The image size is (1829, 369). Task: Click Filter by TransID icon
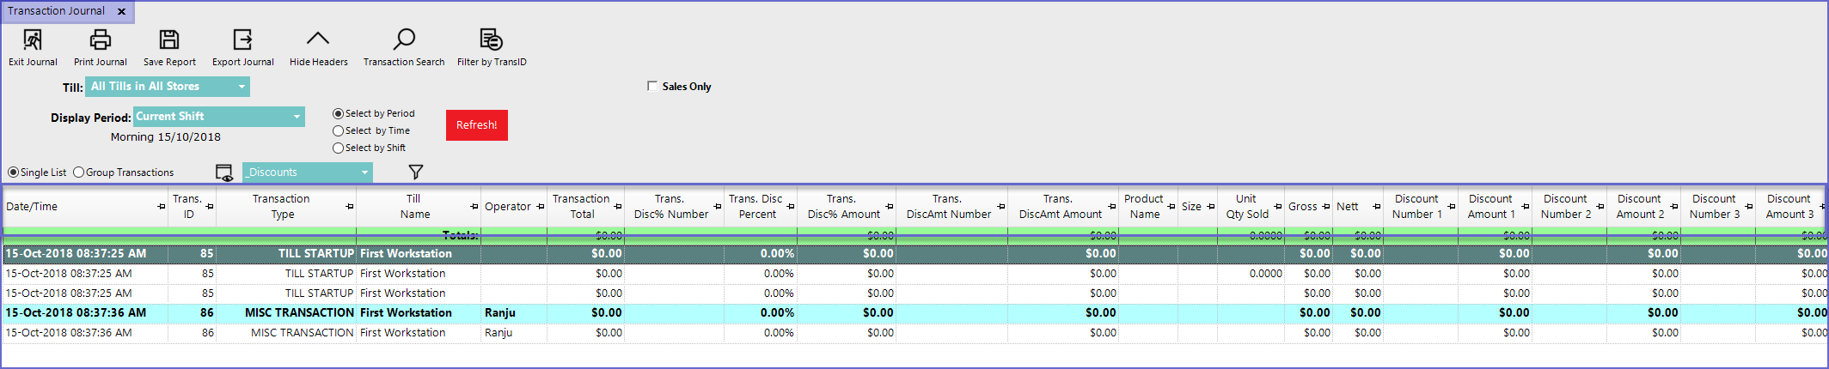492,39
